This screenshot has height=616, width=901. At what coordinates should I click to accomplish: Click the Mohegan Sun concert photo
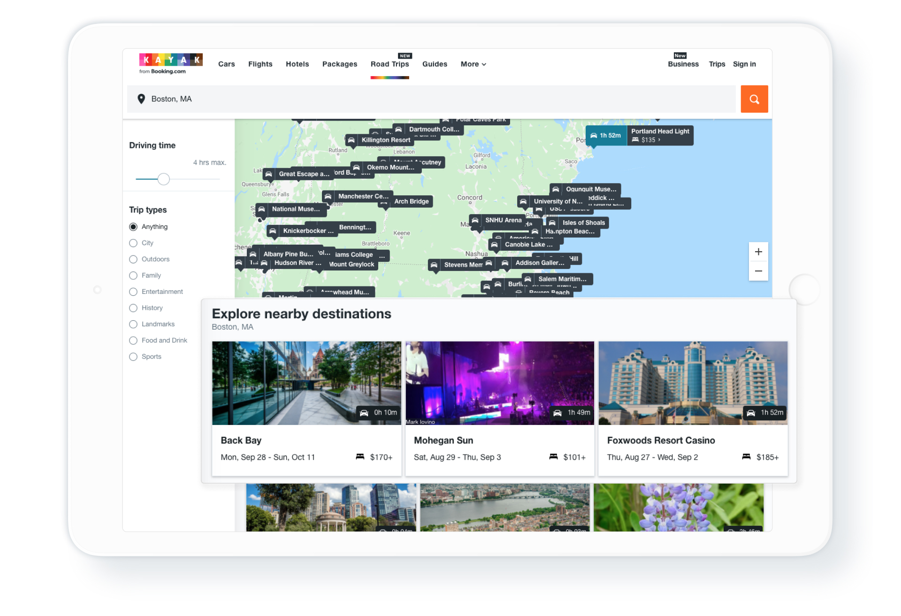point(500,383)
